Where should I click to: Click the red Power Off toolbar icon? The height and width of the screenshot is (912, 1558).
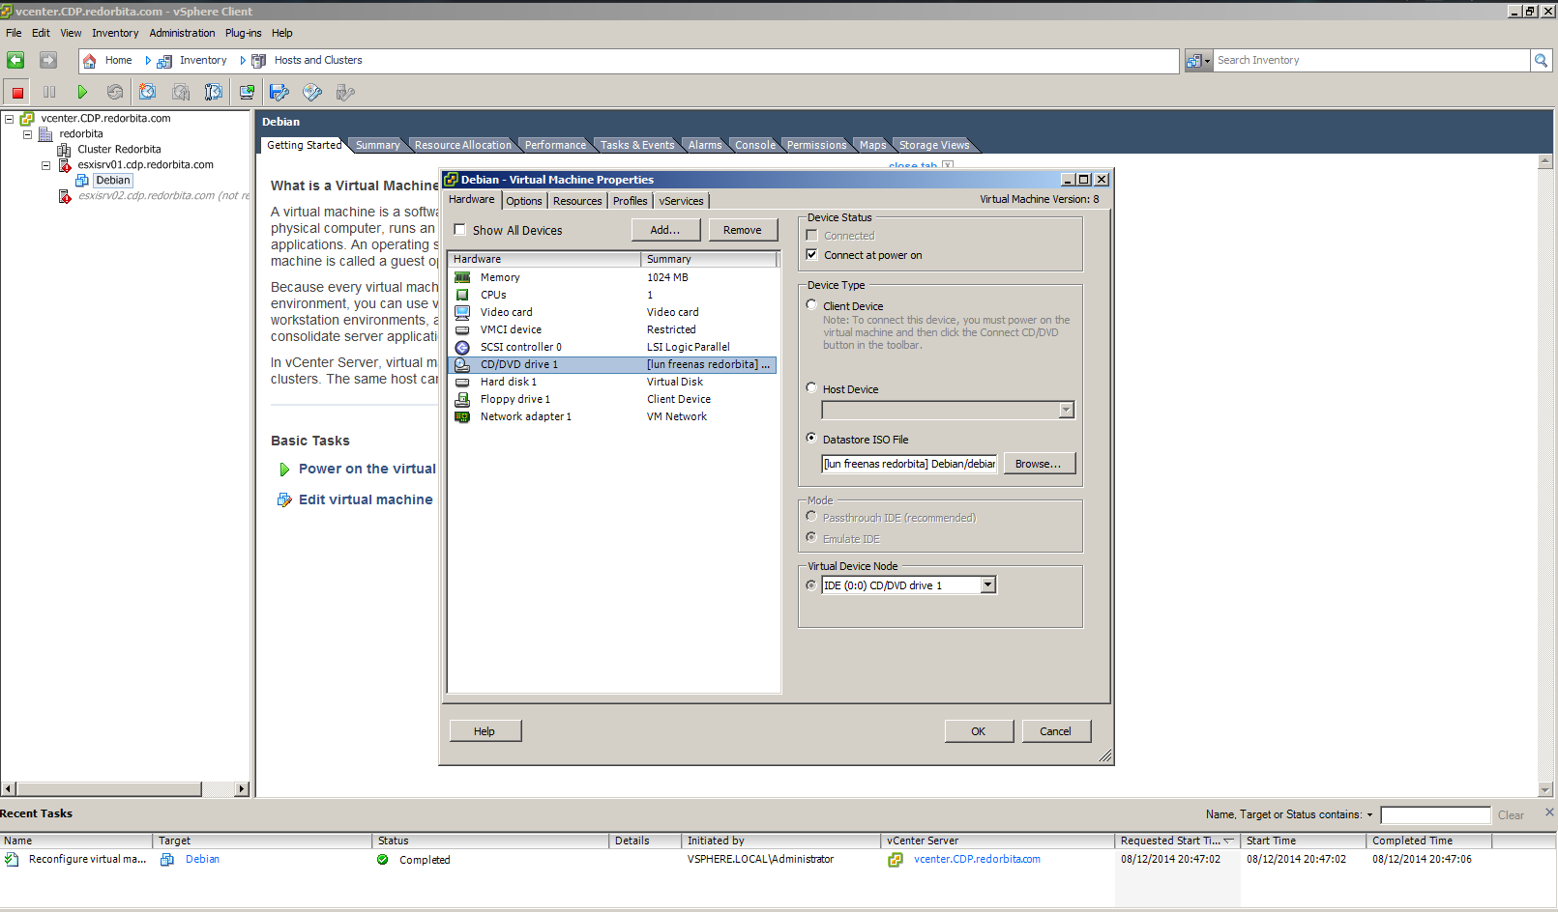coord(17,92)
